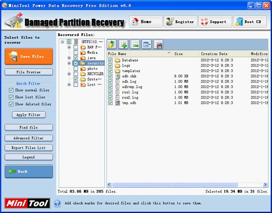Click the MiniTool logo

(x=27, y=203)
